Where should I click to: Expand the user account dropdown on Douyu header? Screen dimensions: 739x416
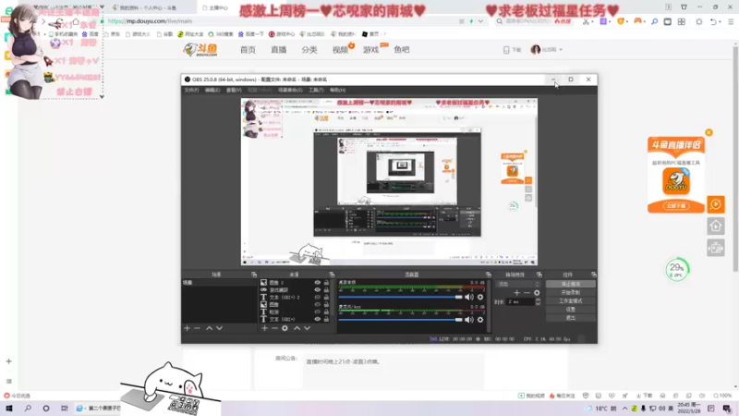click(561, 50)
